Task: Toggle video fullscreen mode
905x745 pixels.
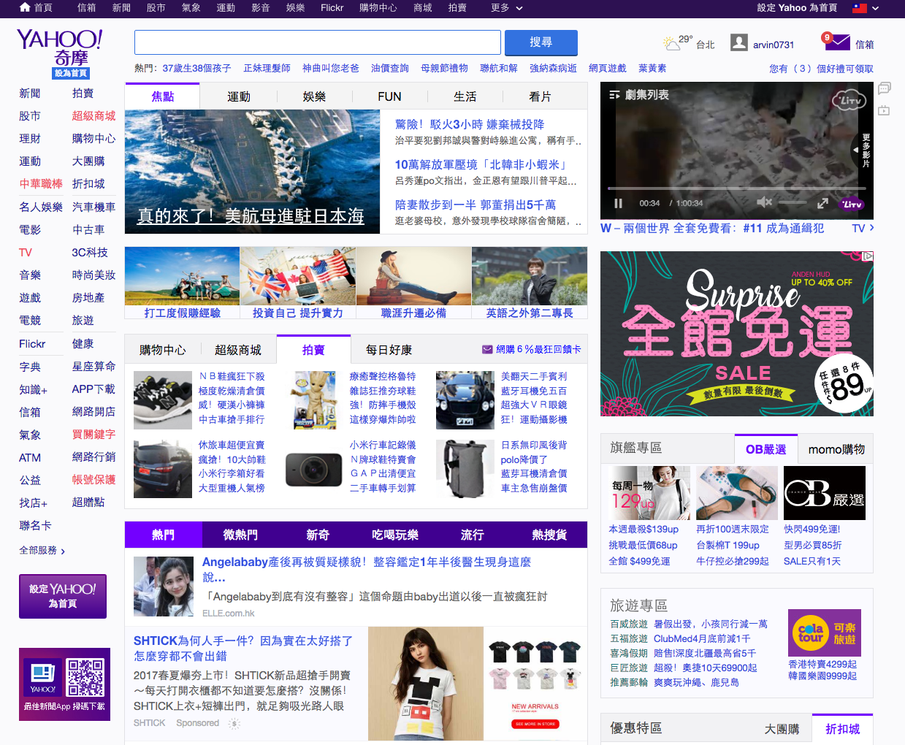Action: (822, 203)
